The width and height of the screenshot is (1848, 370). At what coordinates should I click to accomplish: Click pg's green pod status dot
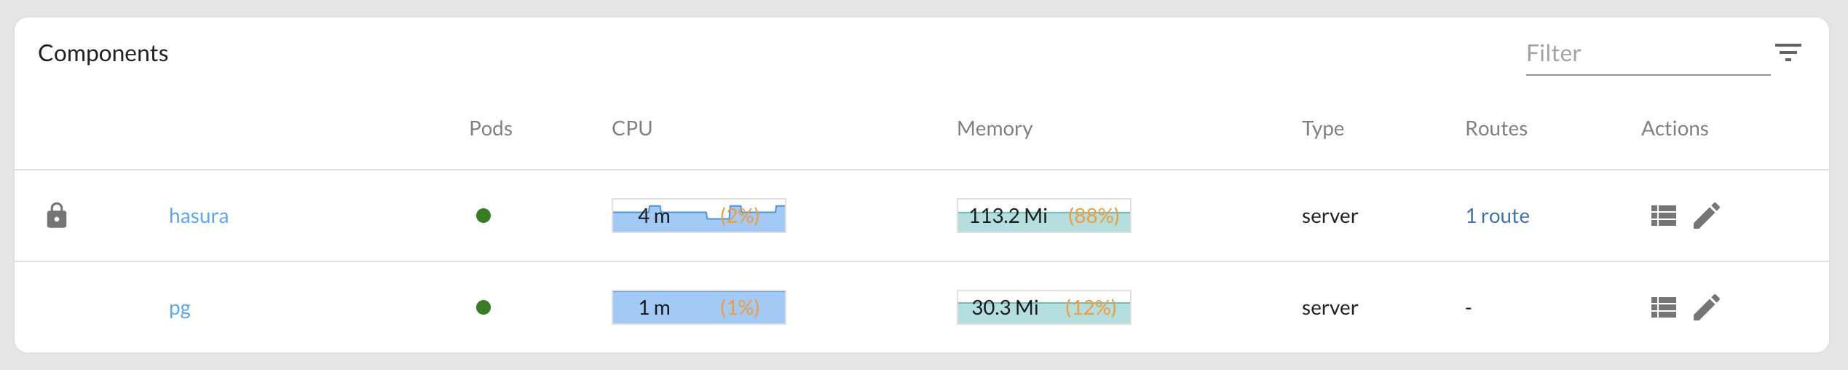[483, 307]
